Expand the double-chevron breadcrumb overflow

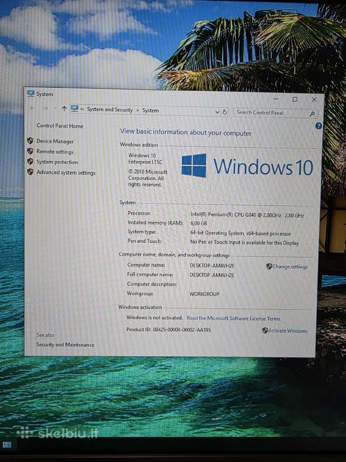tap(82, 109)
